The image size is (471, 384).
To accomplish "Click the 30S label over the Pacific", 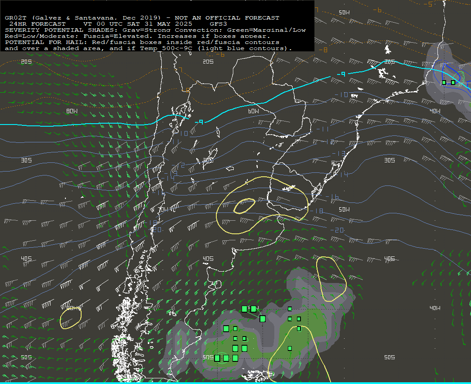I will (x=27, y=160).
